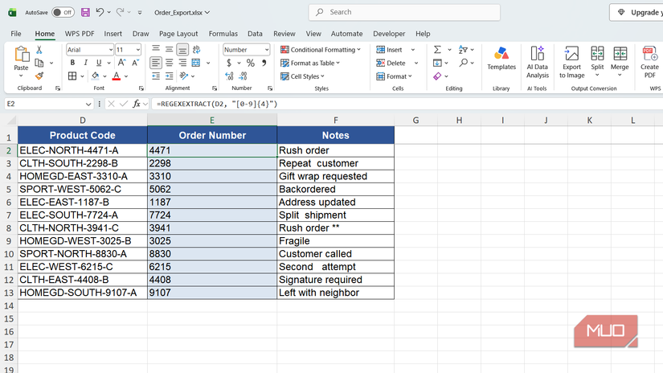Toggle the AutoSave switch
The image size is (663, 373).
click(63, 12)
